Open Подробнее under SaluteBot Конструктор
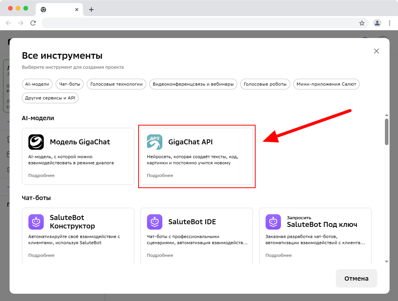 41,255
